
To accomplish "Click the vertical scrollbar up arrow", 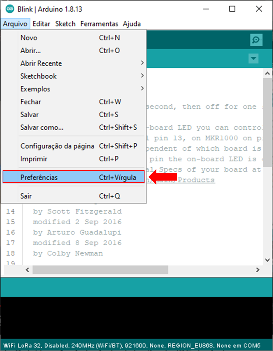I will (267, 73).
